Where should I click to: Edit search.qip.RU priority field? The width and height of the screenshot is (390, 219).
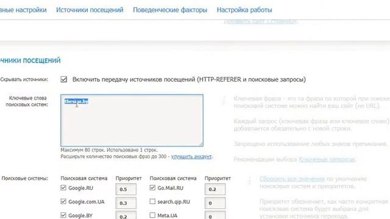pos(215,203)
